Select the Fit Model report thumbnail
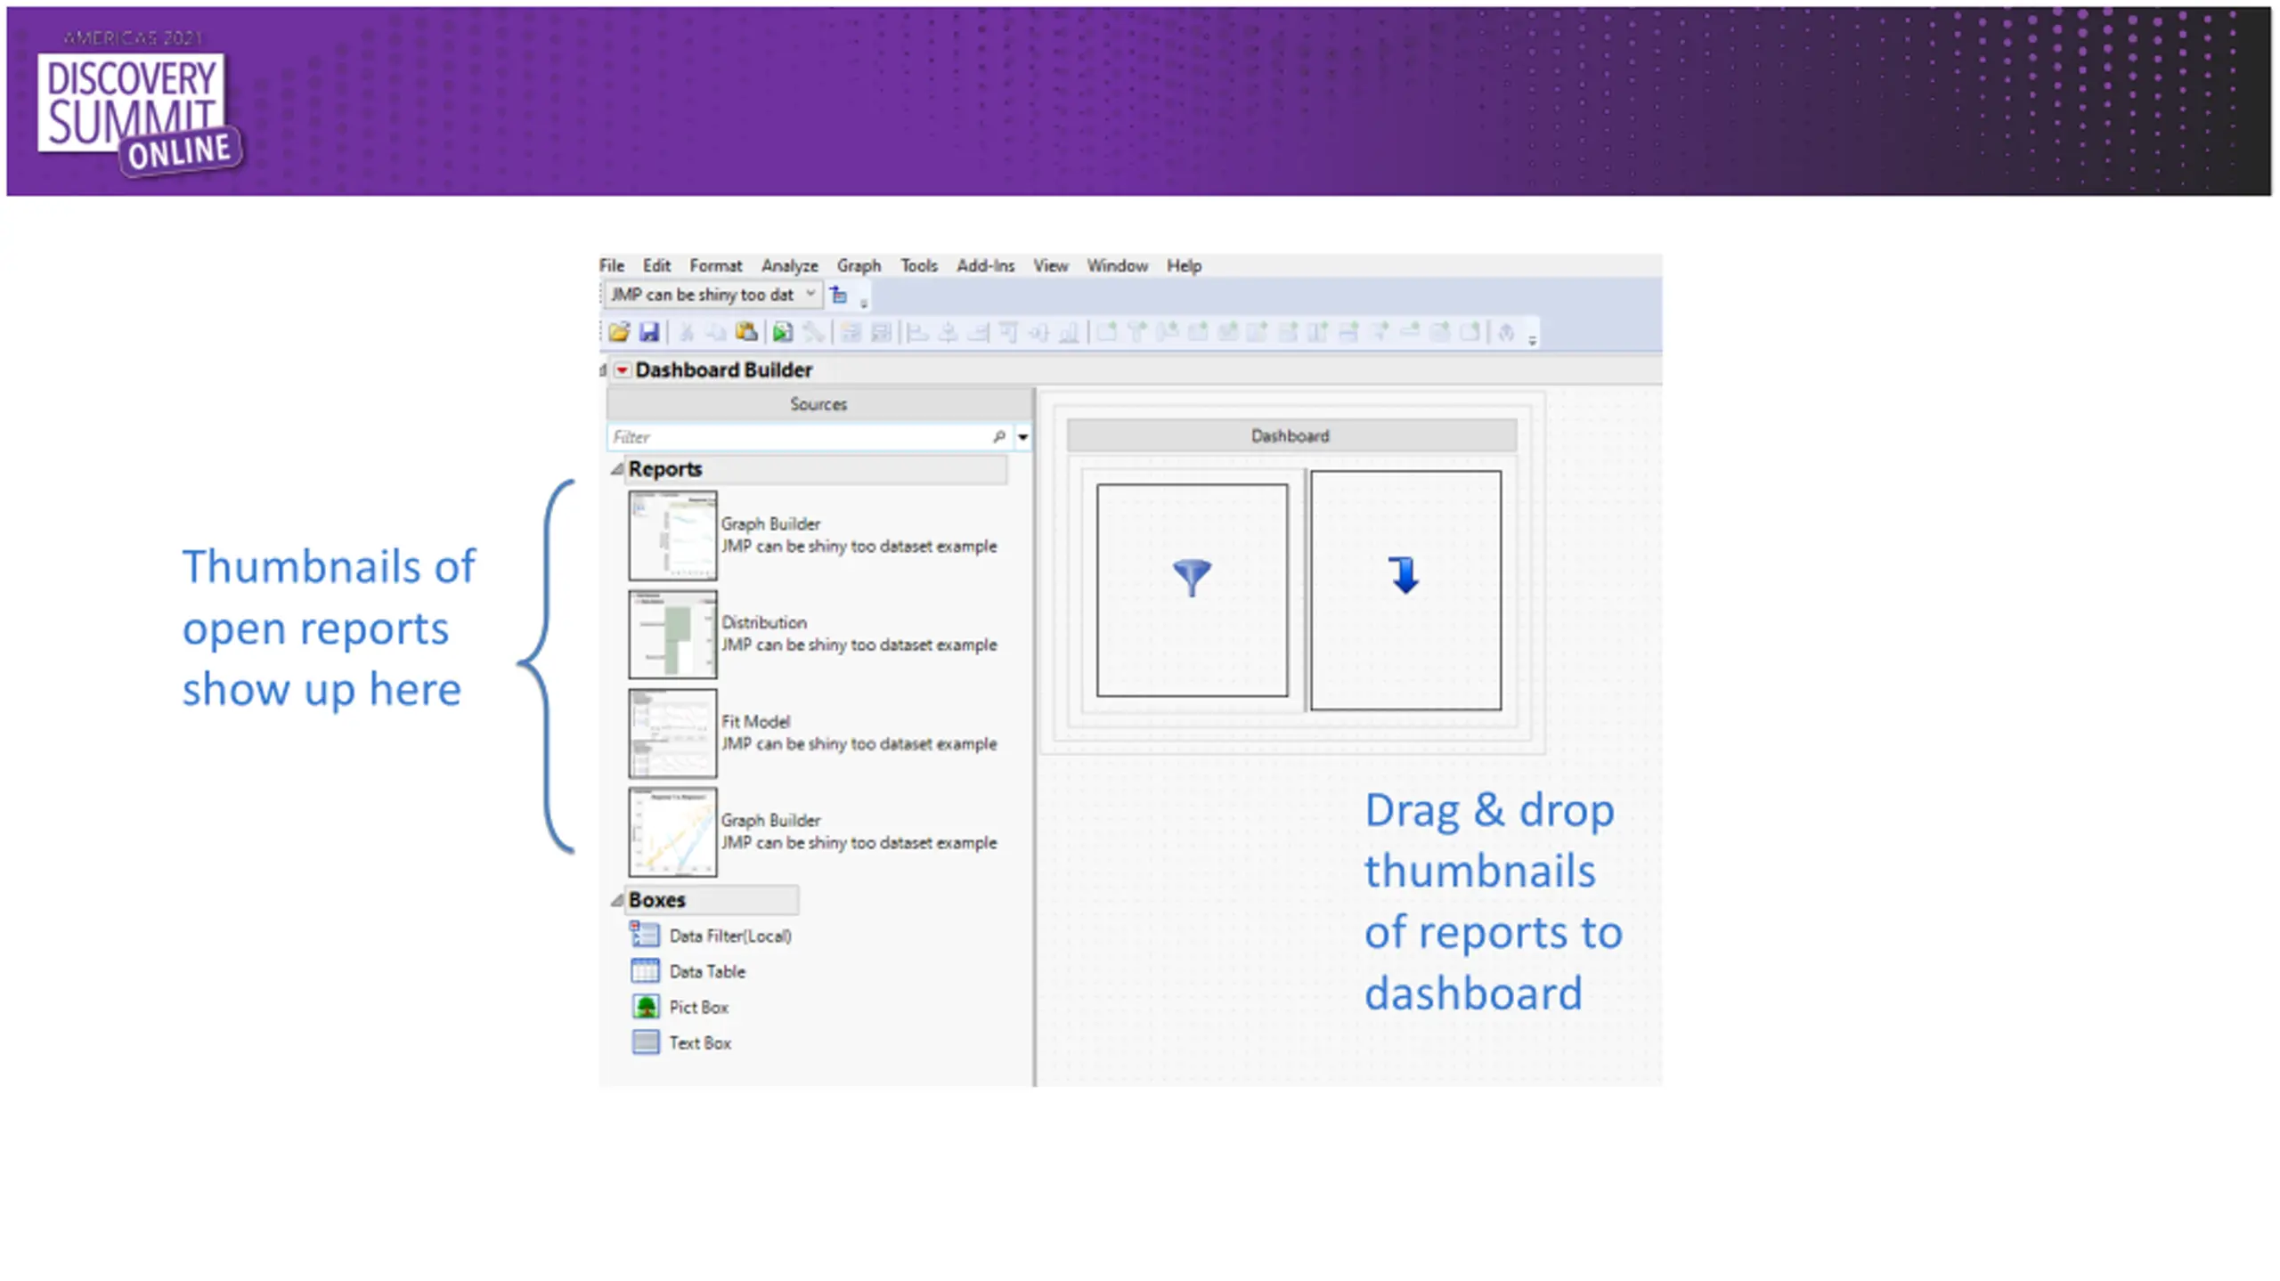Viewport: 2280px width, 1281px height. coord(672,734)
